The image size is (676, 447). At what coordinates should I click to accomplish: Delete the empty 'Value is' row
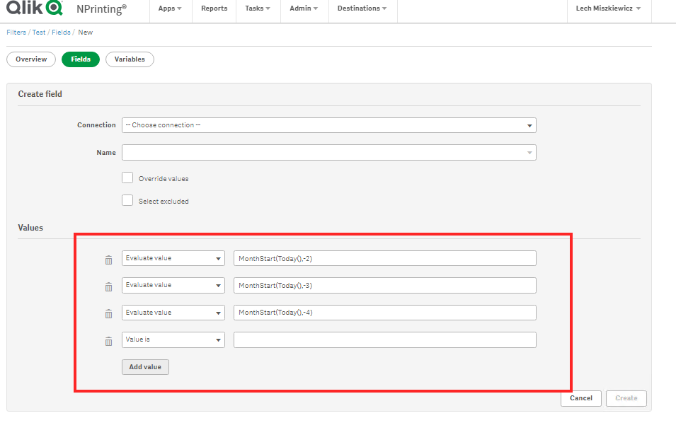tap(108, 341)
